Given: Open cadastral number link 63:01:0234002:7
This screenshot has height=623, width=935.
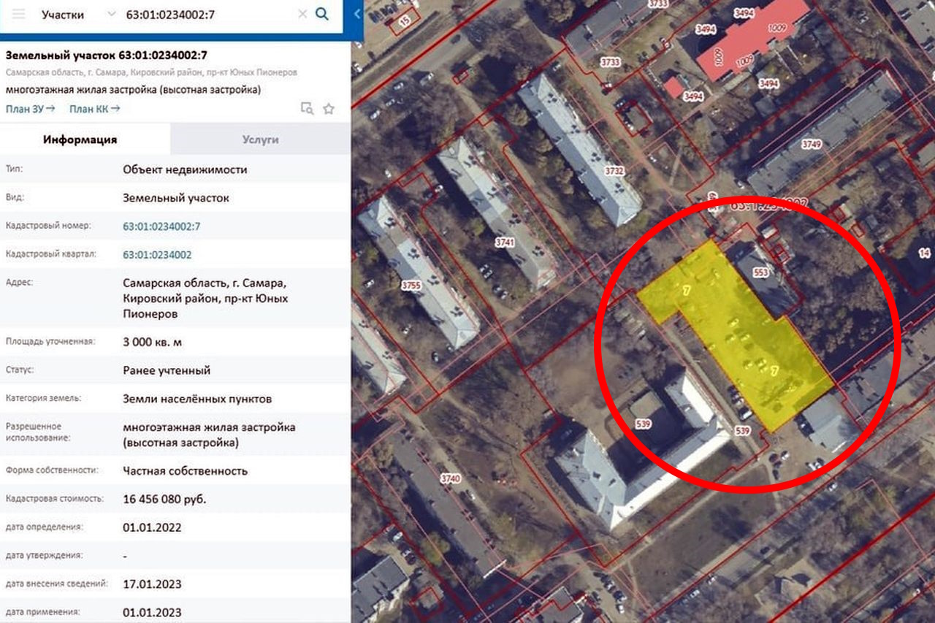Looking at the screenshot, I should click(x=161, y=226).
